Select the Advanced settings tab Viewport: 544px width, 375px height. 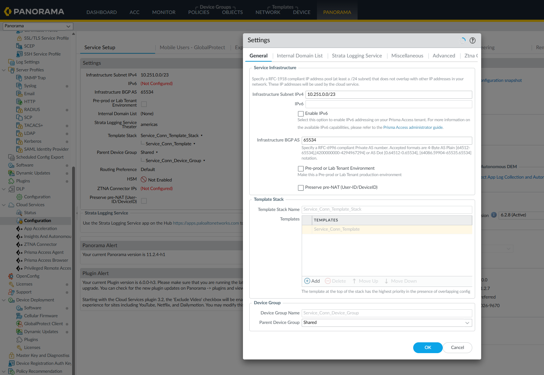[444, 56]
